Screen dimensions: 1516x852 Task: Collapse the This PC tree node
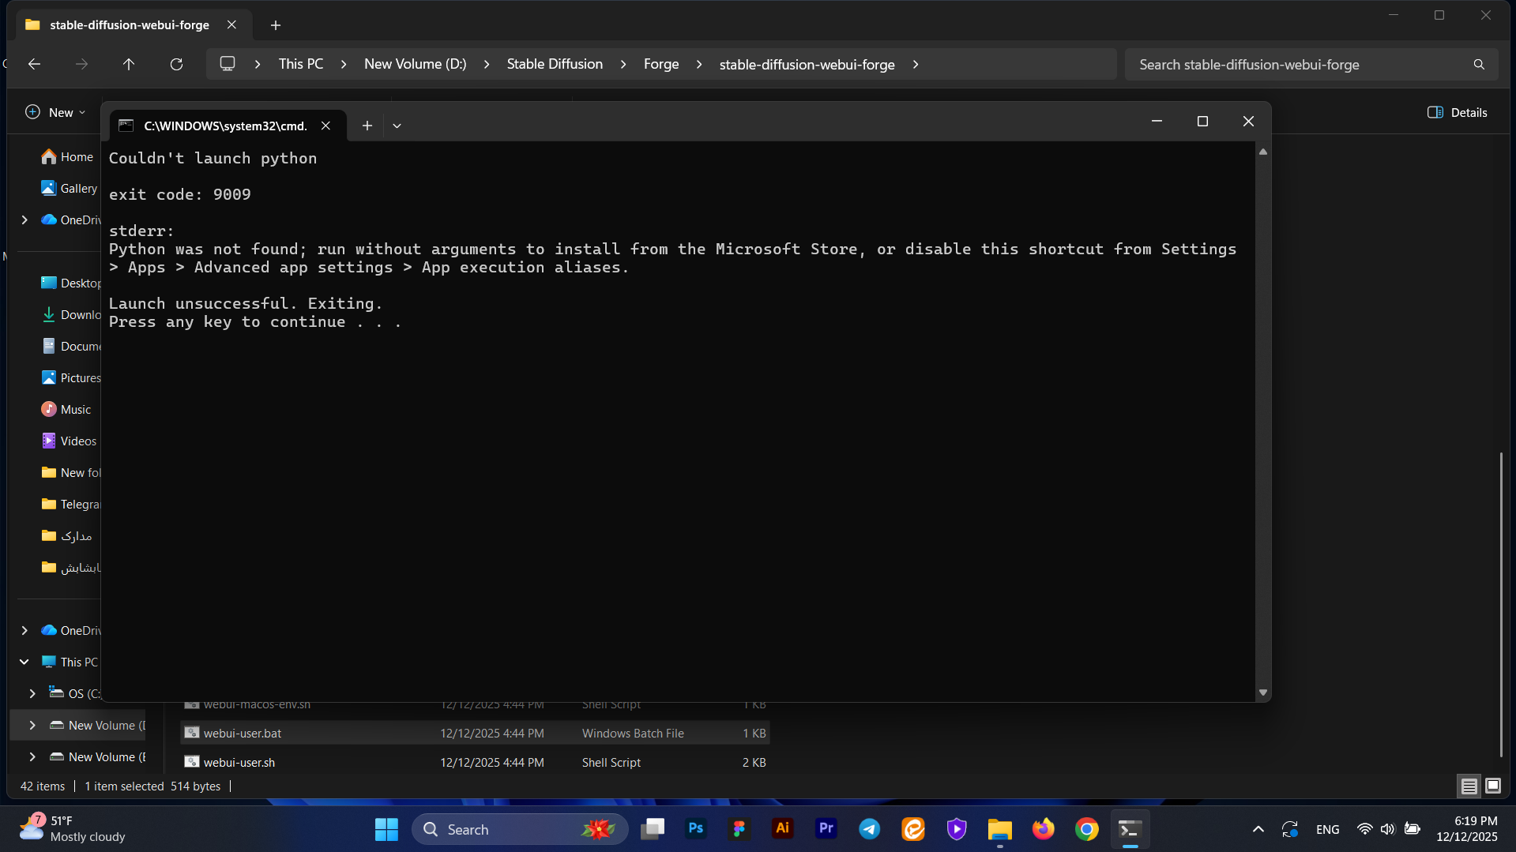[24, 662]
